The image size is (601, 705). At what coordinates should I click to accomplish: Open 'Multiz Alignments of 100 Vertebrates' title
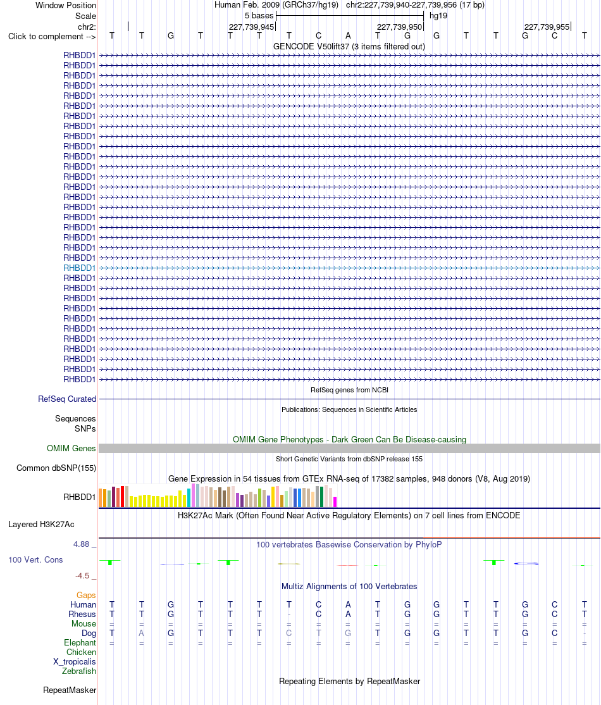(x=349, y=586)
